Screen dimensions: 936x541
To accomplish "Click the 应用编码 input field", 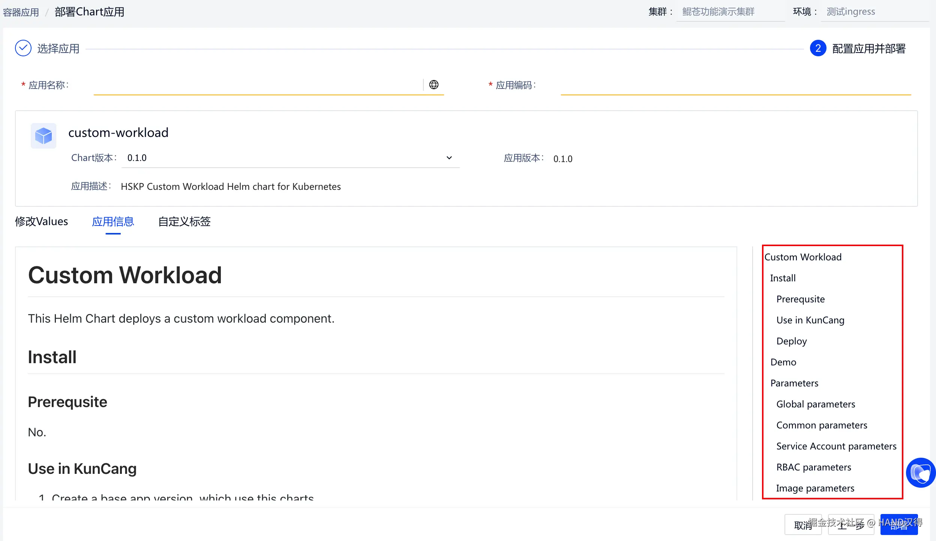I will 735,86.
